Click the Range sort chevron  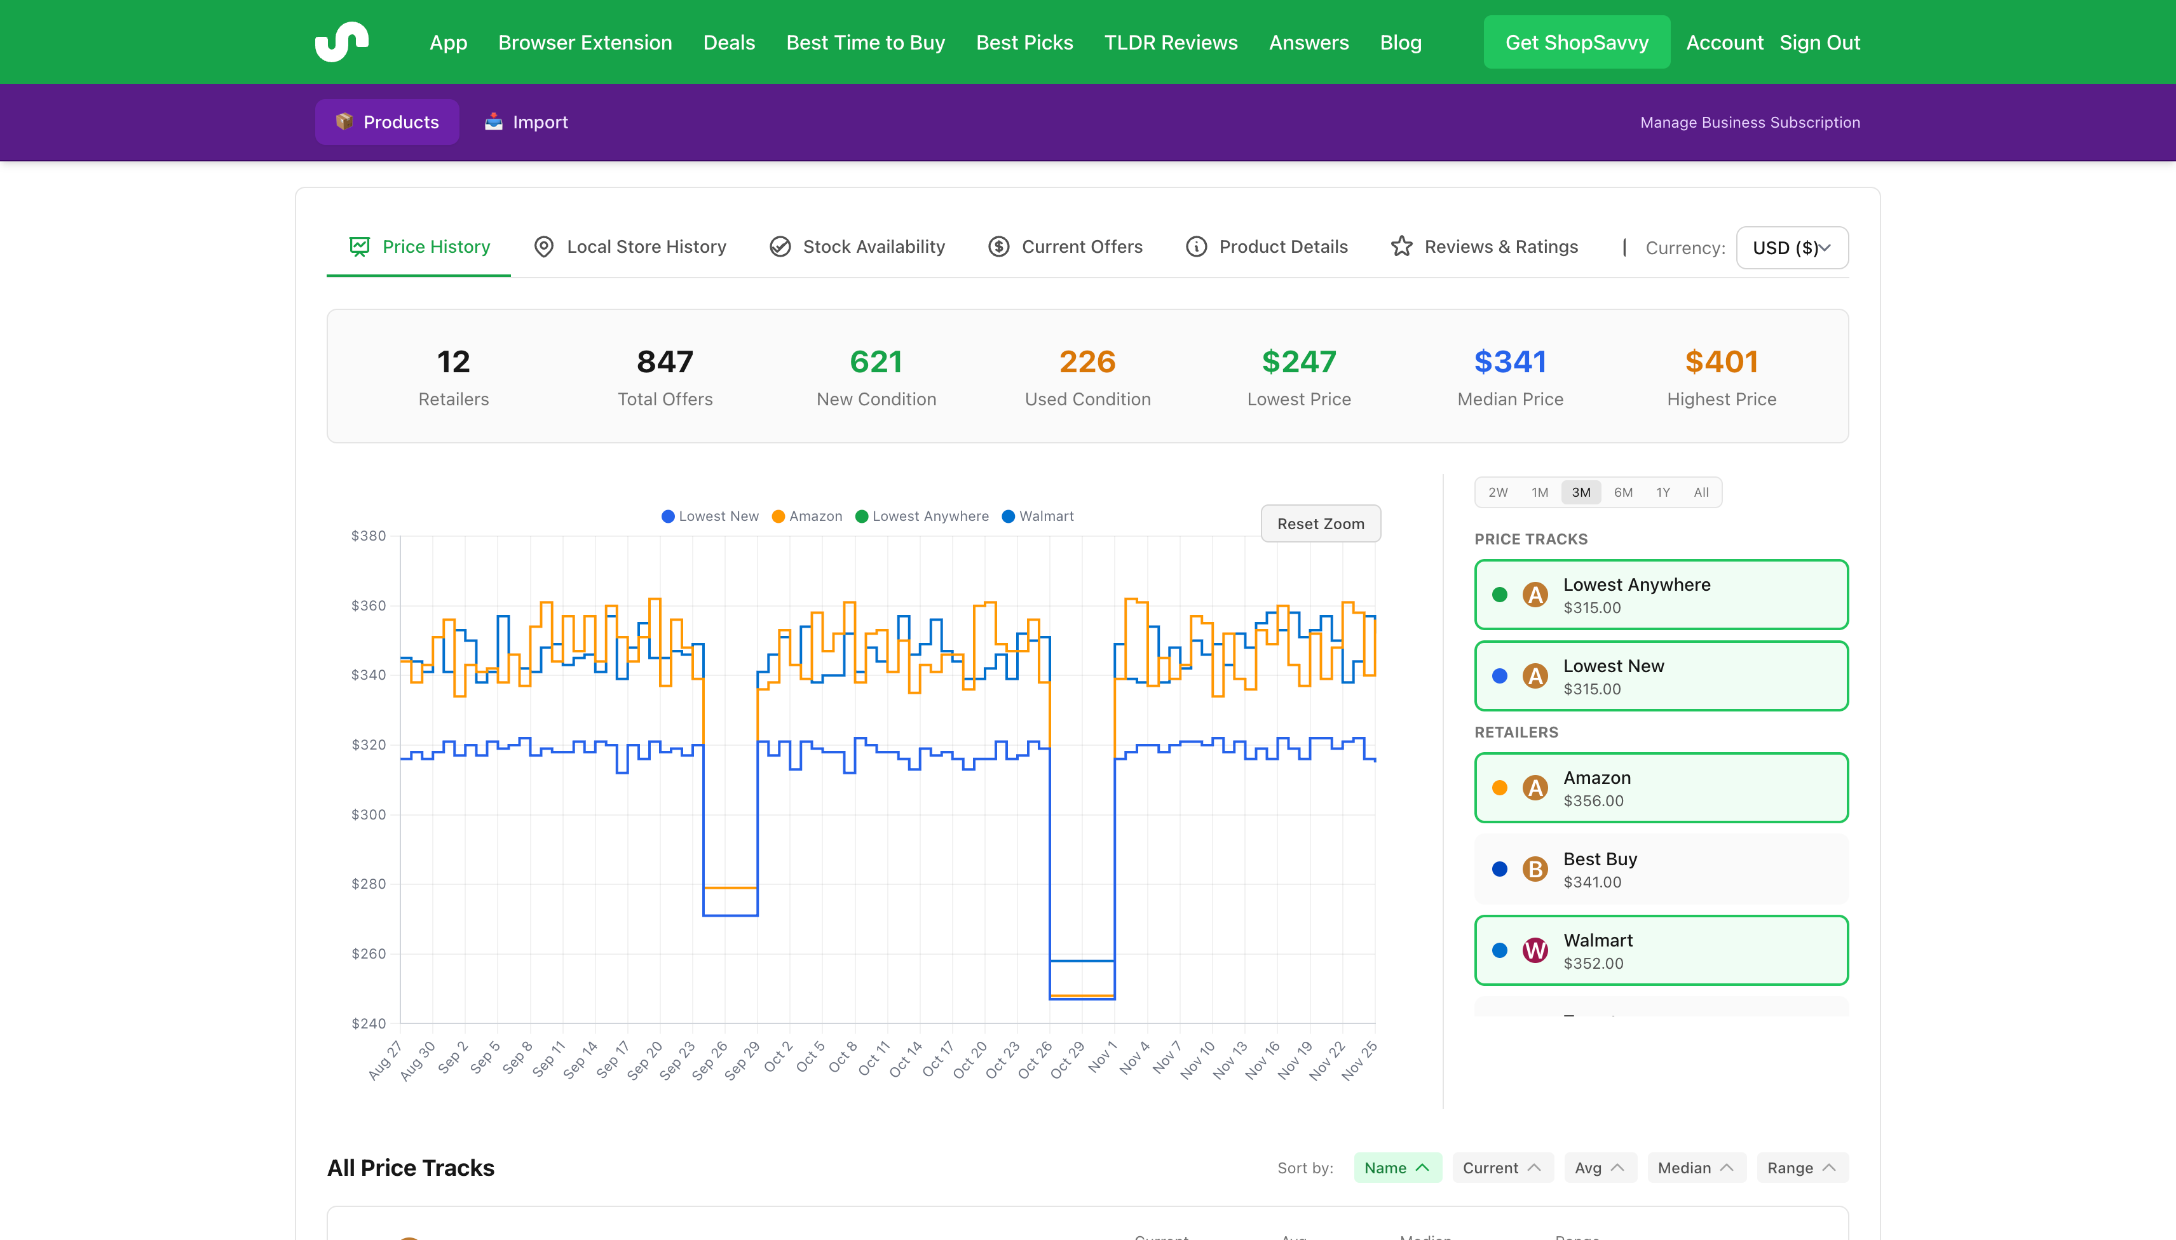pos(1829,1168)
